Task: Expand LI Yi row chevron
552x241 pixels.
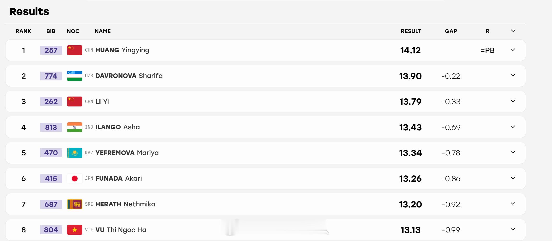Action: pyautogui.click(x=513, y=101)
